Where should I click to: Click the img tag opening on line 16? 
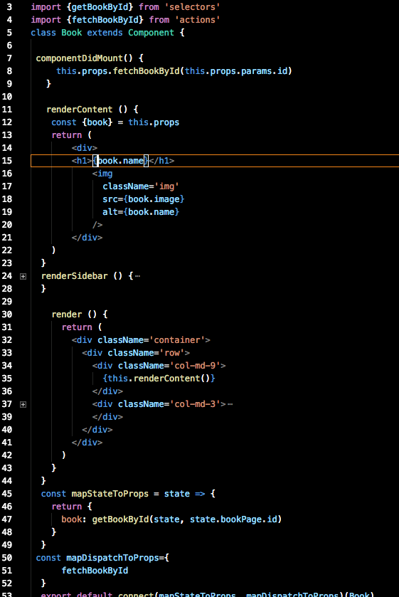click(102, 174)
